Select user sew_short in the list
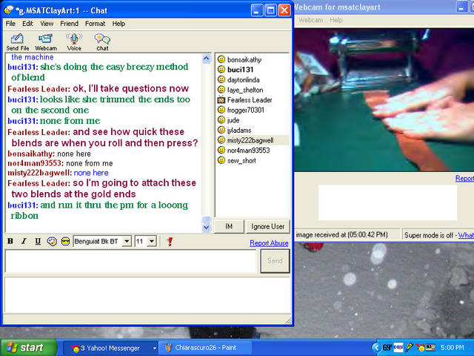 click(241, 160)
